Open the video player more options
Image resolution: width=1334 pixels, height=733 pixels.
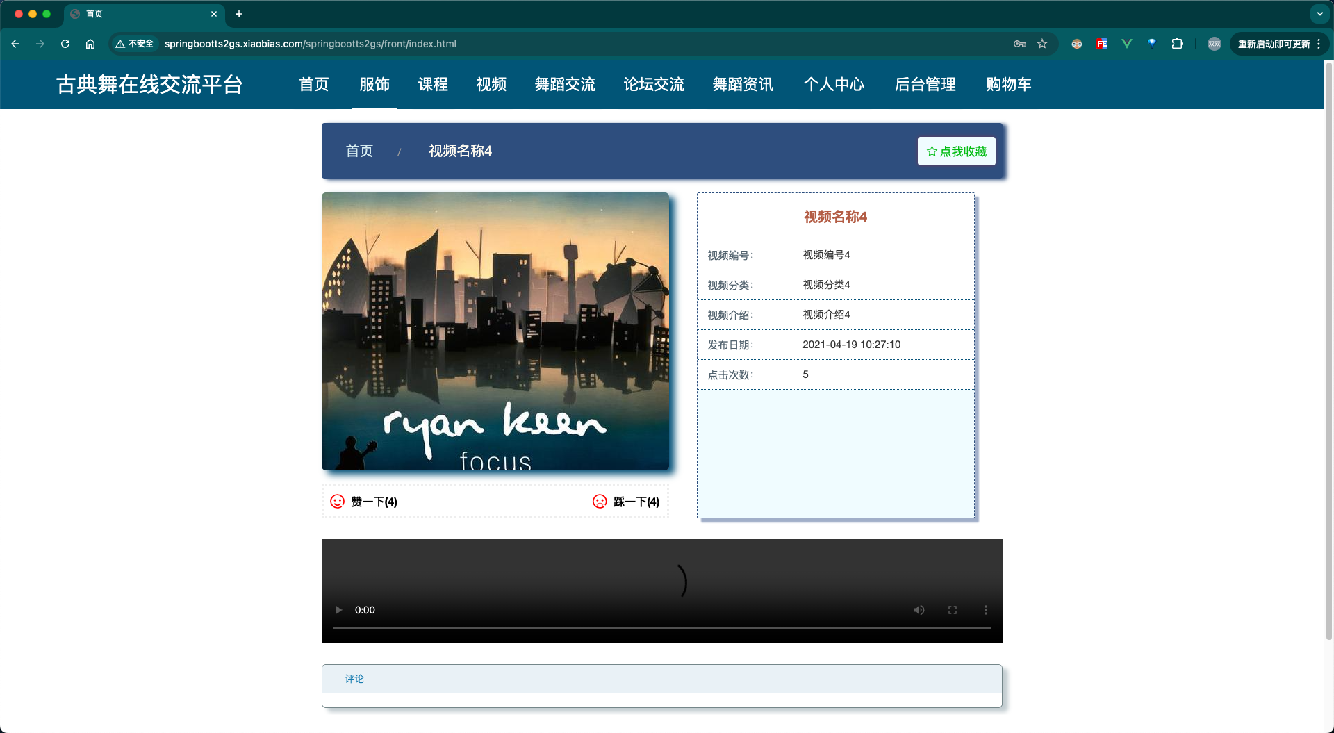pyautogui.click(x=985, y=610)
